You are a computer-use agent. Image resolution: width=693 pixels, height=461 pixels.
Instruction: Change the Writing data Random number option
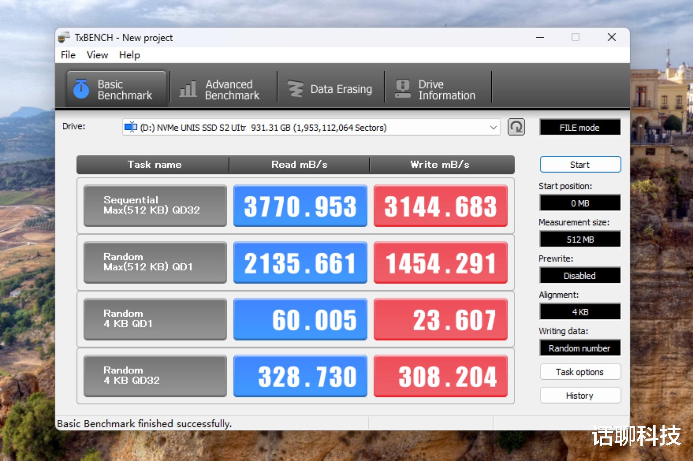tap(580, 348)
